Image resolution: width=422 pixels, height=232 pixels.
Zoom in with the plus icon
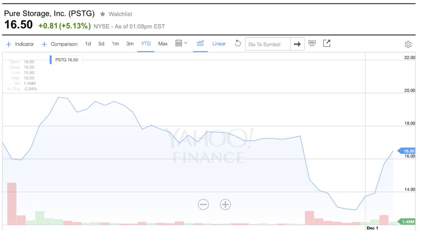tap(225, 204)
